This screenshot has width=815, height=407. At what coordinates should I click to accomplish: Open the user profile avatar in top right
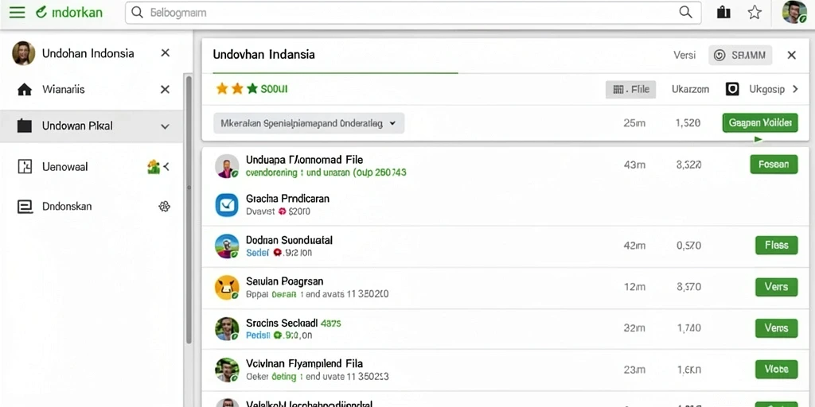(794, 12)
